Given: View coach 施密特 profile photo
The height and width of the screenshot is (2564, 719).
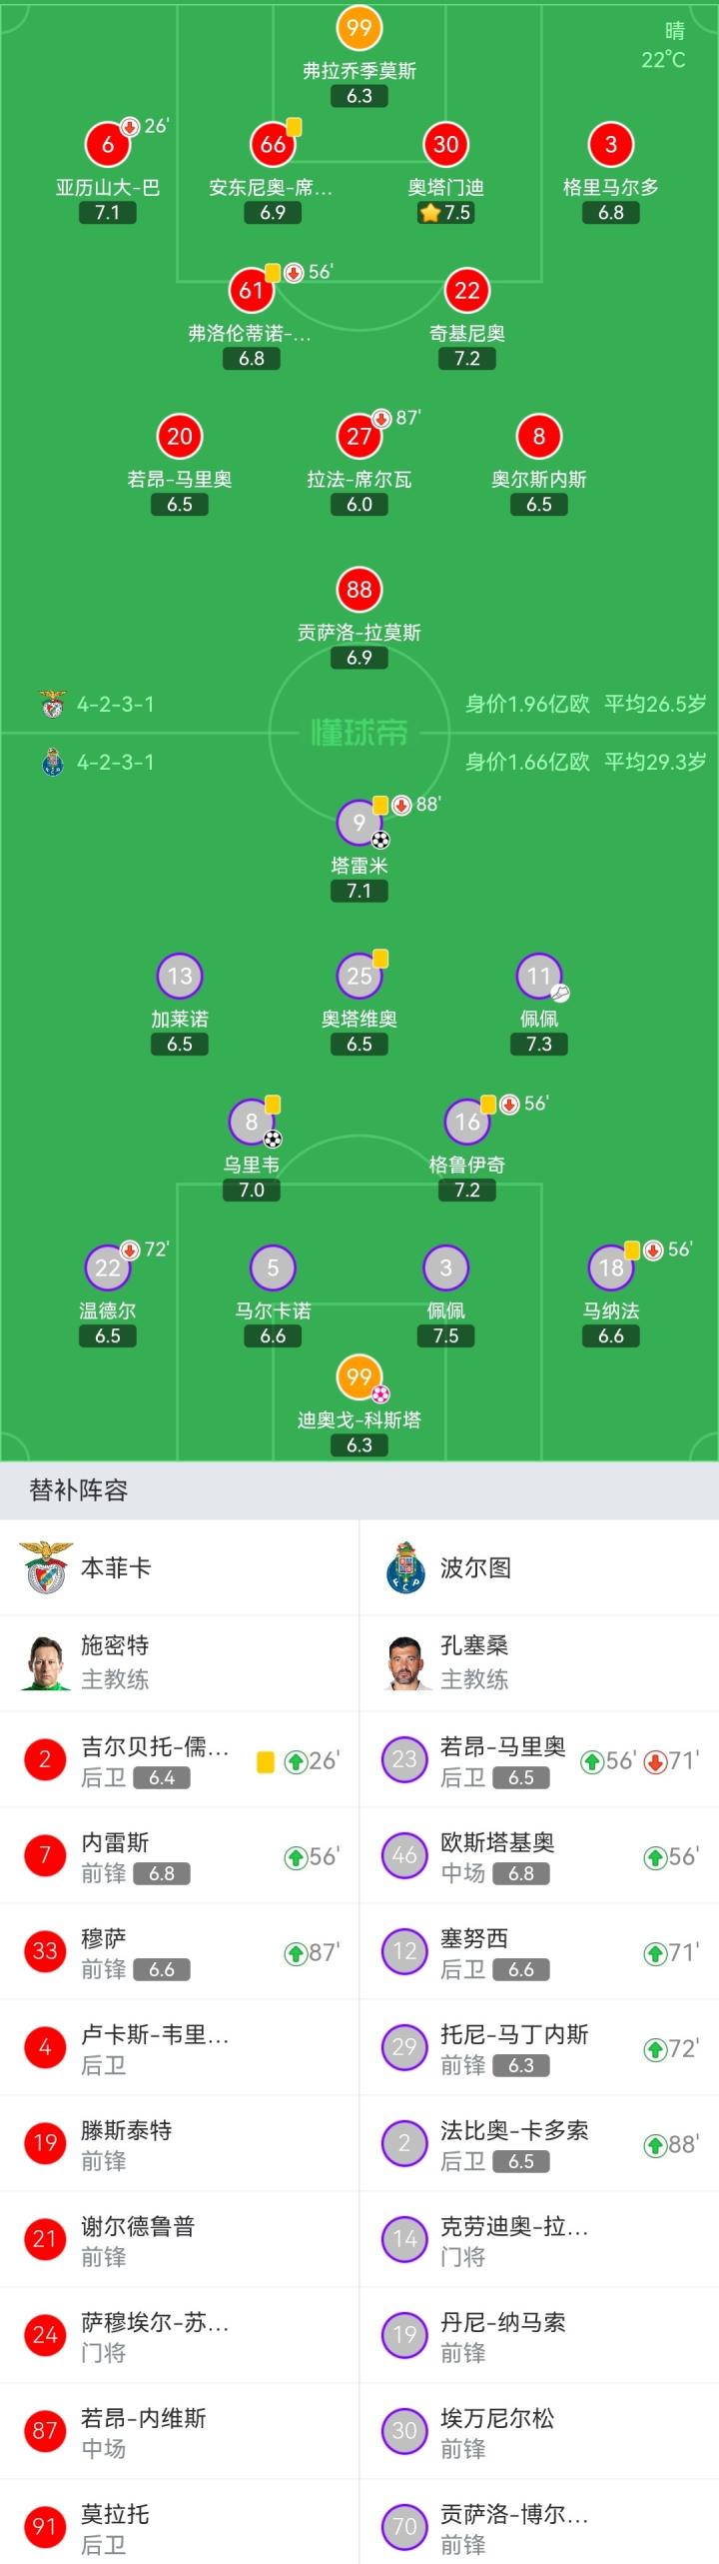Looking at the screenshot, I should point(45,1662).
